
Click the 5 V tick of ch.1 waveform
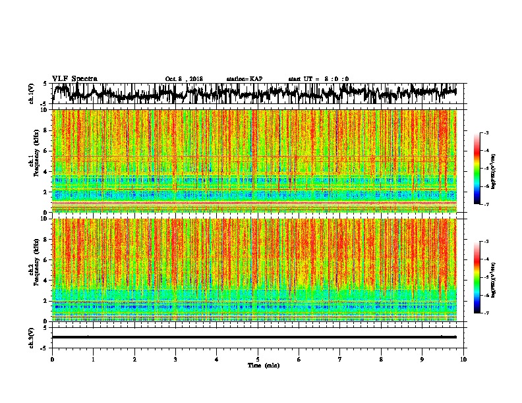coord(45,84)
